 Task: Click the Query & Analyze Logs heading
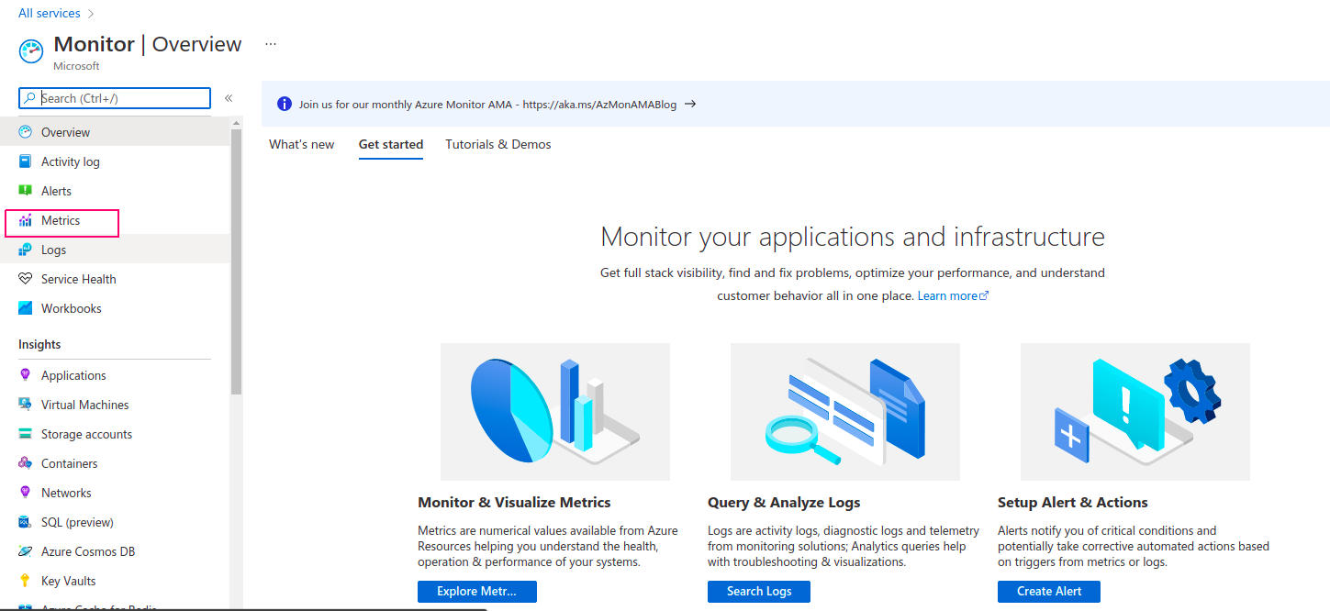(x=784, y=503)
